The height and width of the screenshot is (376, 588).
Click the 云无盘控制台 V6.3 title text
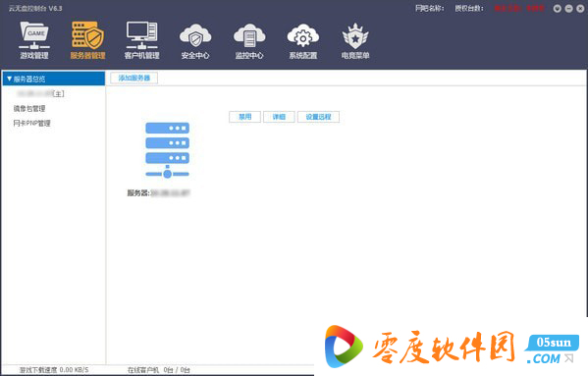pyautogui.click(x=35, y=8)
